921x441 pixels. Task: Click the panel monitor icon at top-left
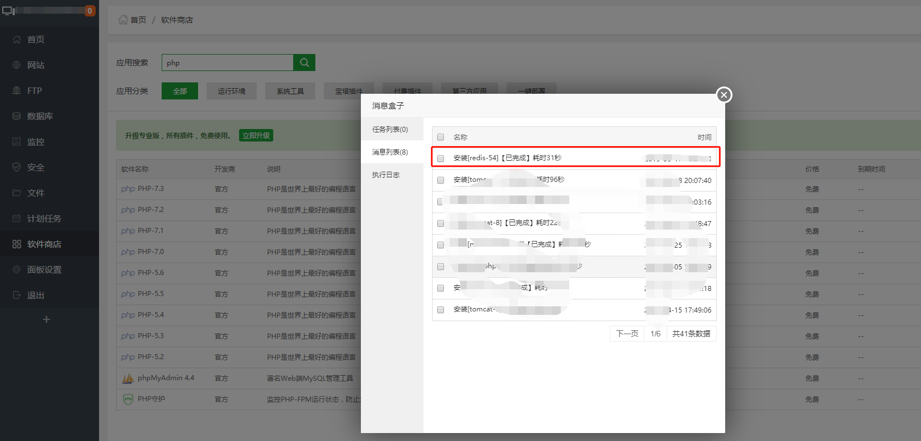(9, 10)
